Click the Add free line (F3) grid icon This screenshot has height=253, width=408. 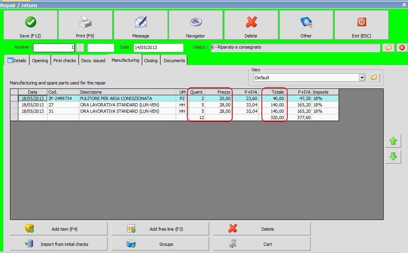pos(131,229)
